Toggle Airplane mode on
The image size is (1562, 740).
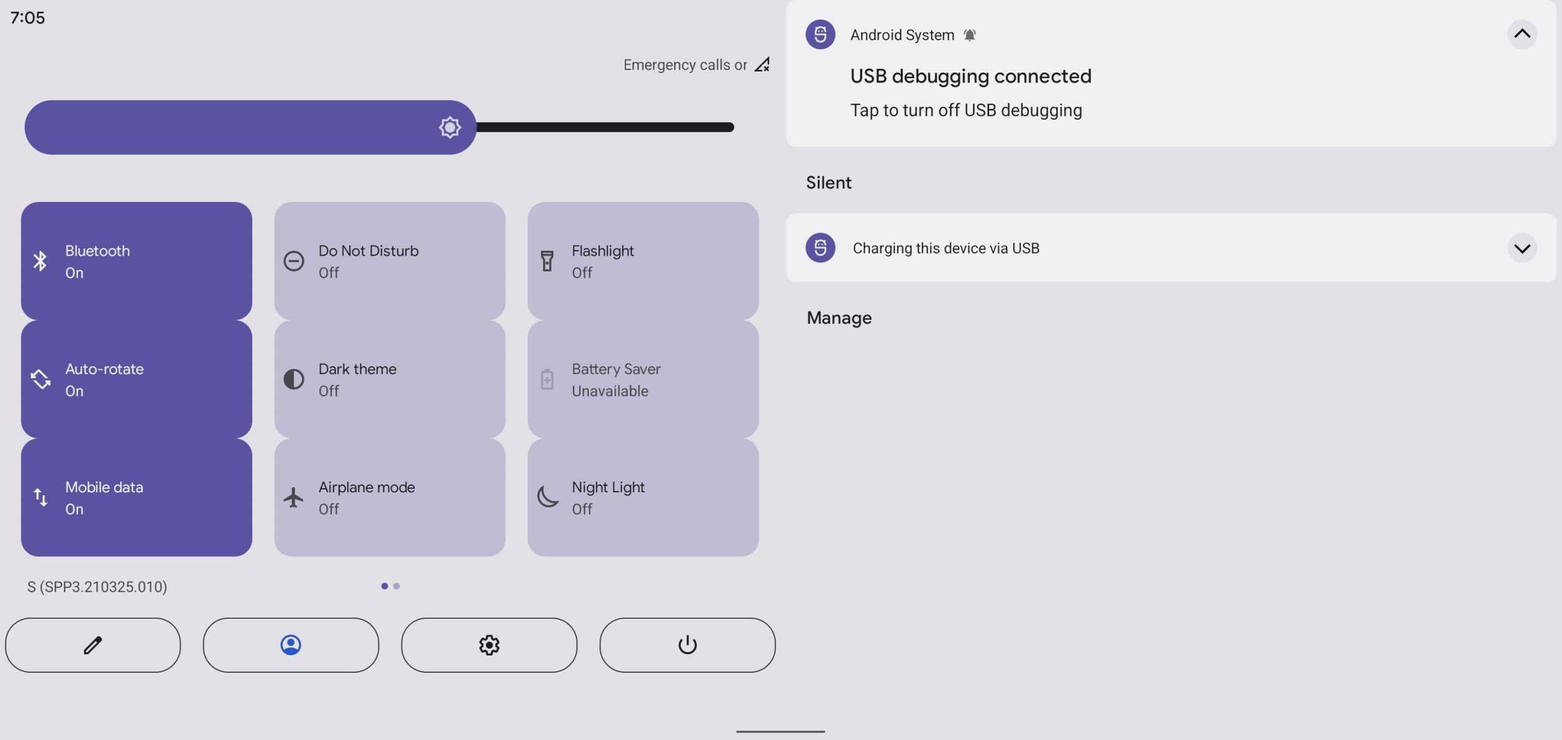point(390,497)
